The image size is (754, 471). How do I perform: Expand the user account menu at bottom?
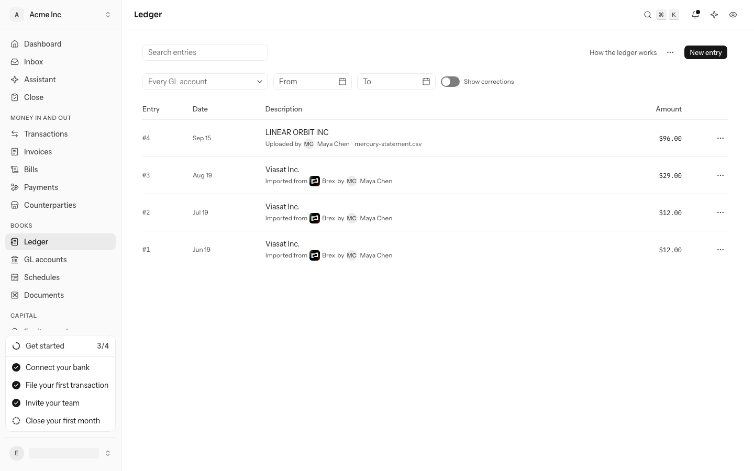60,453
